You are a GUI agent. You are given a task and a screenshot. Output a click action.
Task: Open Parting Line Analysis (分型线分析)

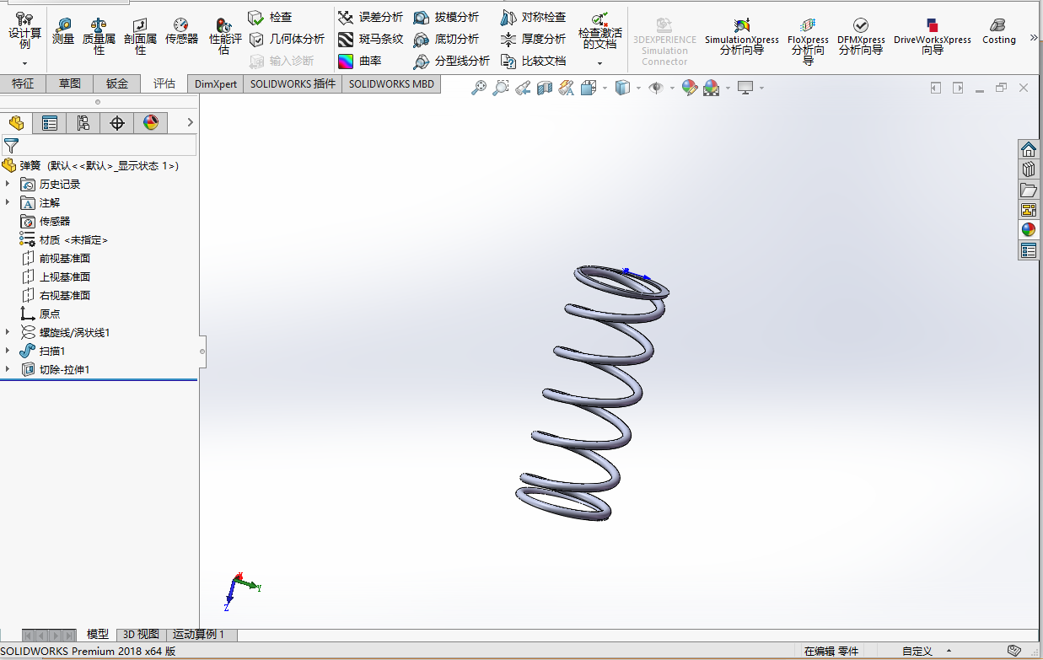(451, 61)
